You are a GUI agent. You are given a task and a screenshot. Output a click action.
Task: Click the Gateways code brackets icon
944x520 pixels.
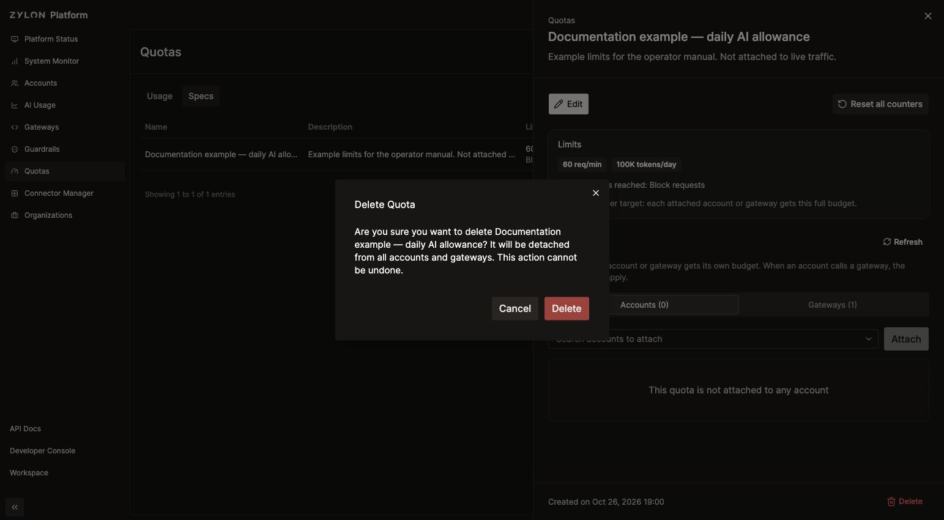click(15, 127)
